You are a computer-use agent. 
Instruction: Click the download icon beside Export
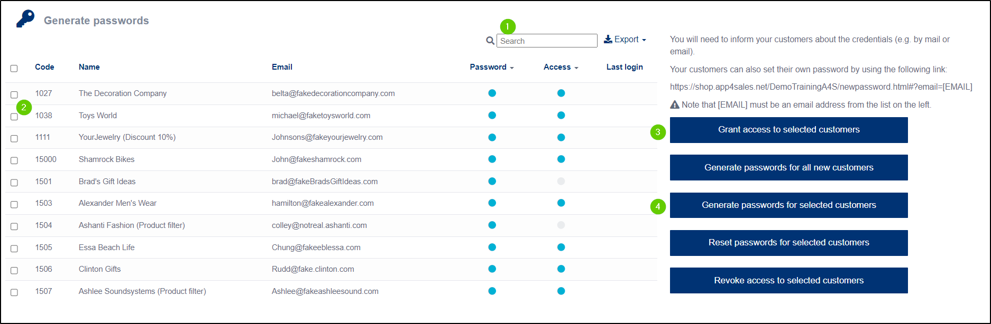[x=608, y=39]
